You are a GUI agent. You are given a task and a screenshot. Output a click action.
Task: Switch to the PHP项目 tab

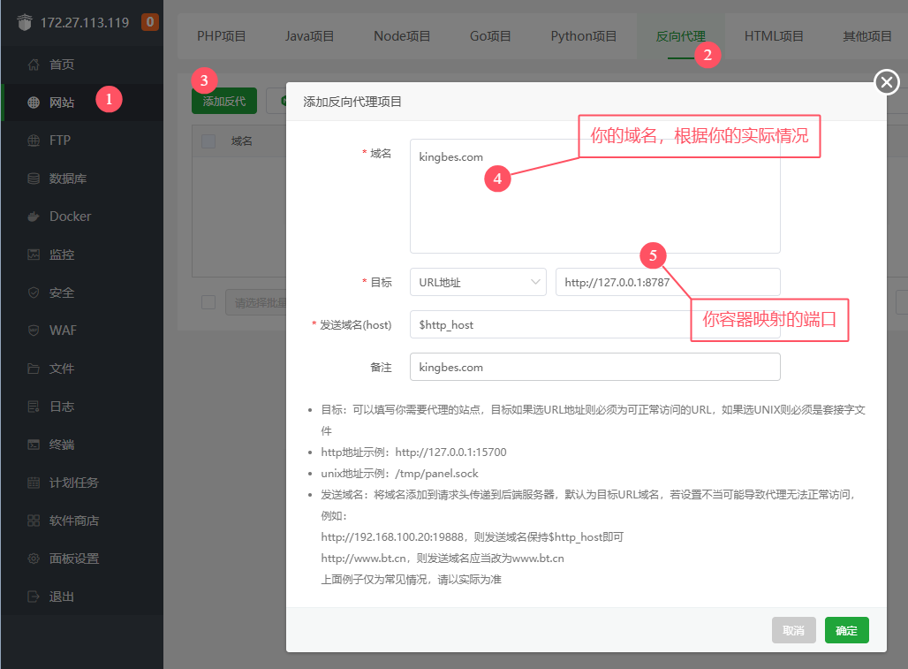click(x=221, y=36)
